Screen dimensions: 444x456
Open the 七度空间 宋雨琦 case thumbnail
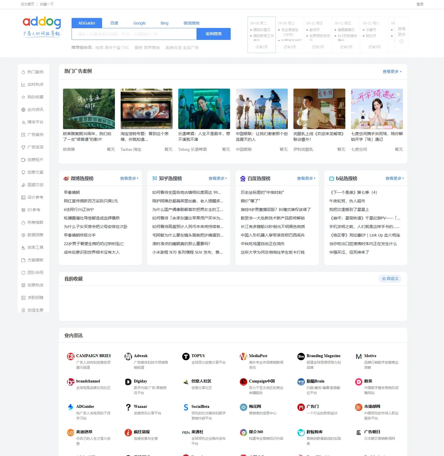pos(377,109)
